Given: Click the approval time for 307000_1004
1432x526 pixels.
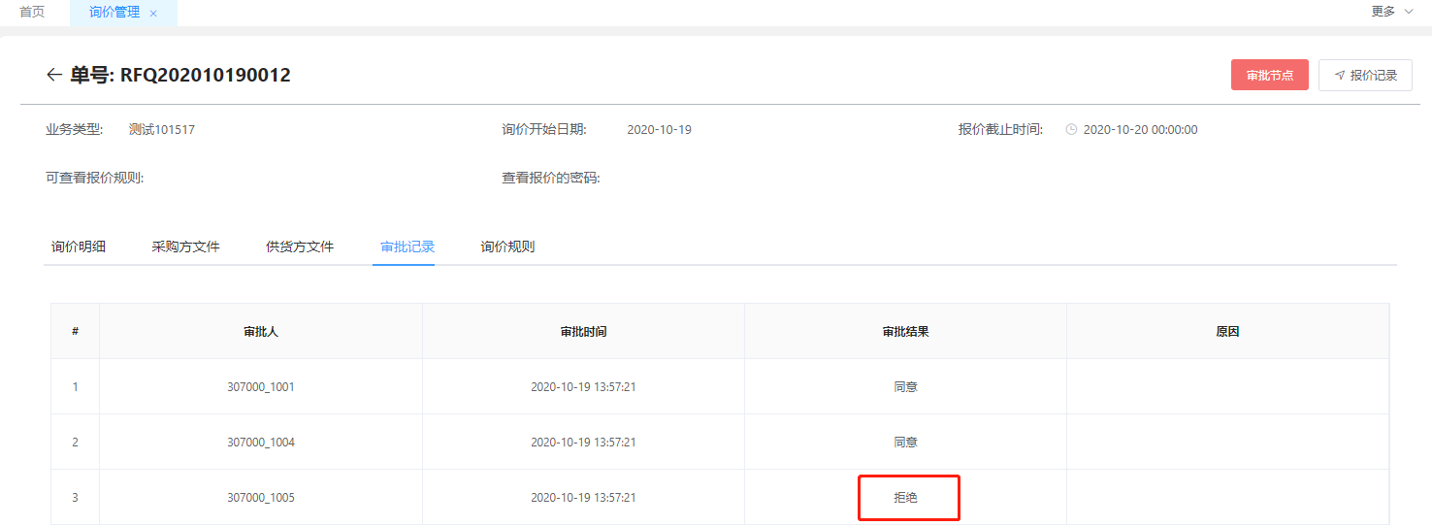Looking at the screenshot, I should [x=583, y=442].
